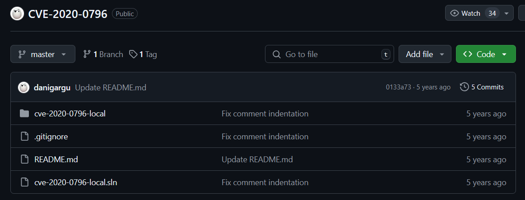Click the .gitignore file icon
The image size is (525, 200).
(x=24, y=137)
